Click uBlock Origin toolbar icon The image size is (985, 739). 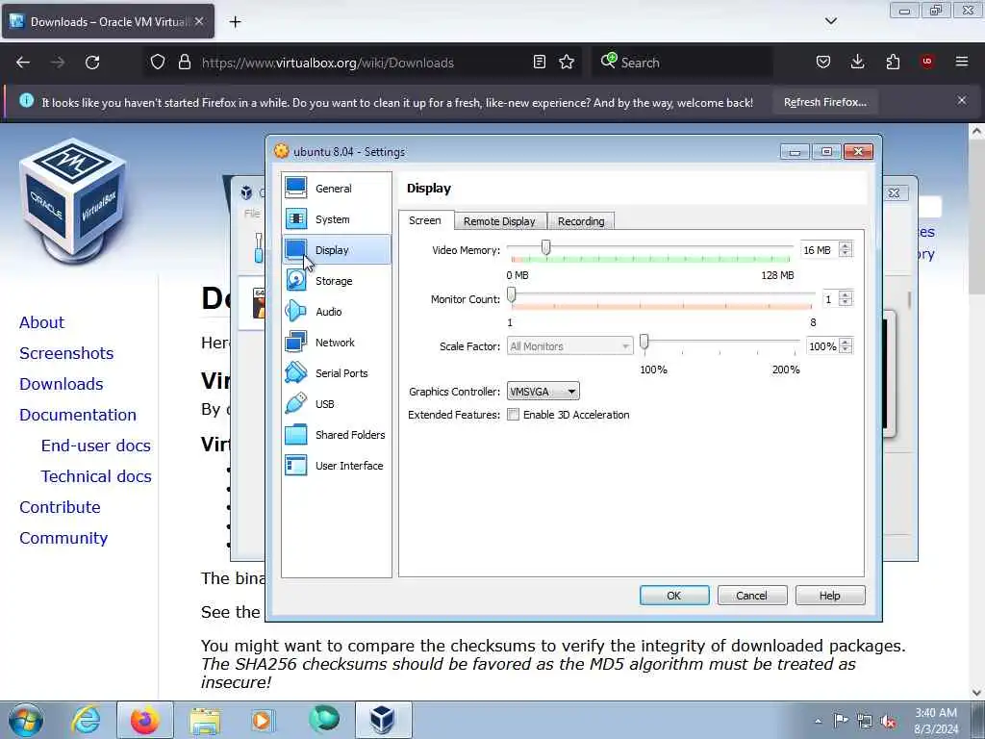927,62
